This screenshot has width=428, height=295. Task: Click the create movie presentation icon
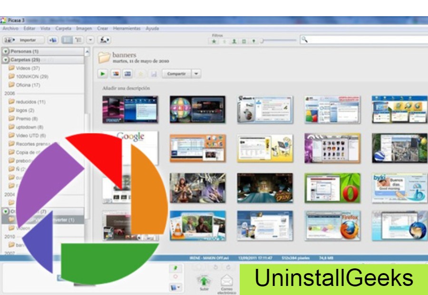(128, 74)
